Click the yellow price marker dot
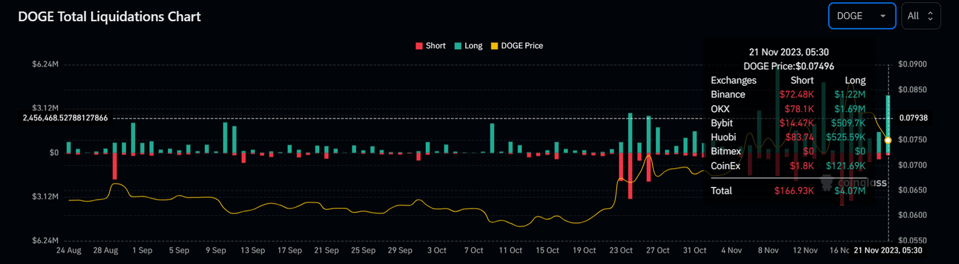959x264 pixels. 888,140
